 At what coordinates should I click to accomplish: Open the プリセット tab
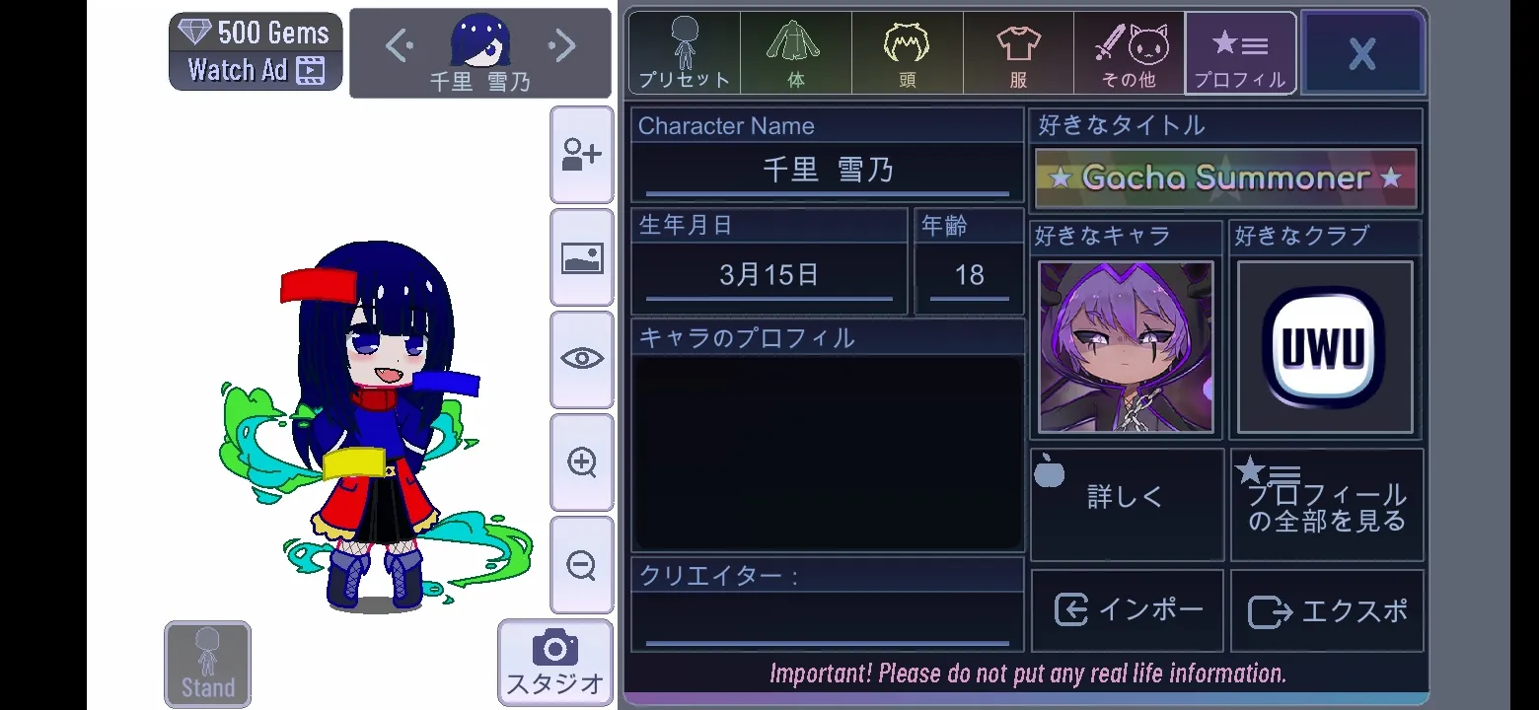point(684,53)
